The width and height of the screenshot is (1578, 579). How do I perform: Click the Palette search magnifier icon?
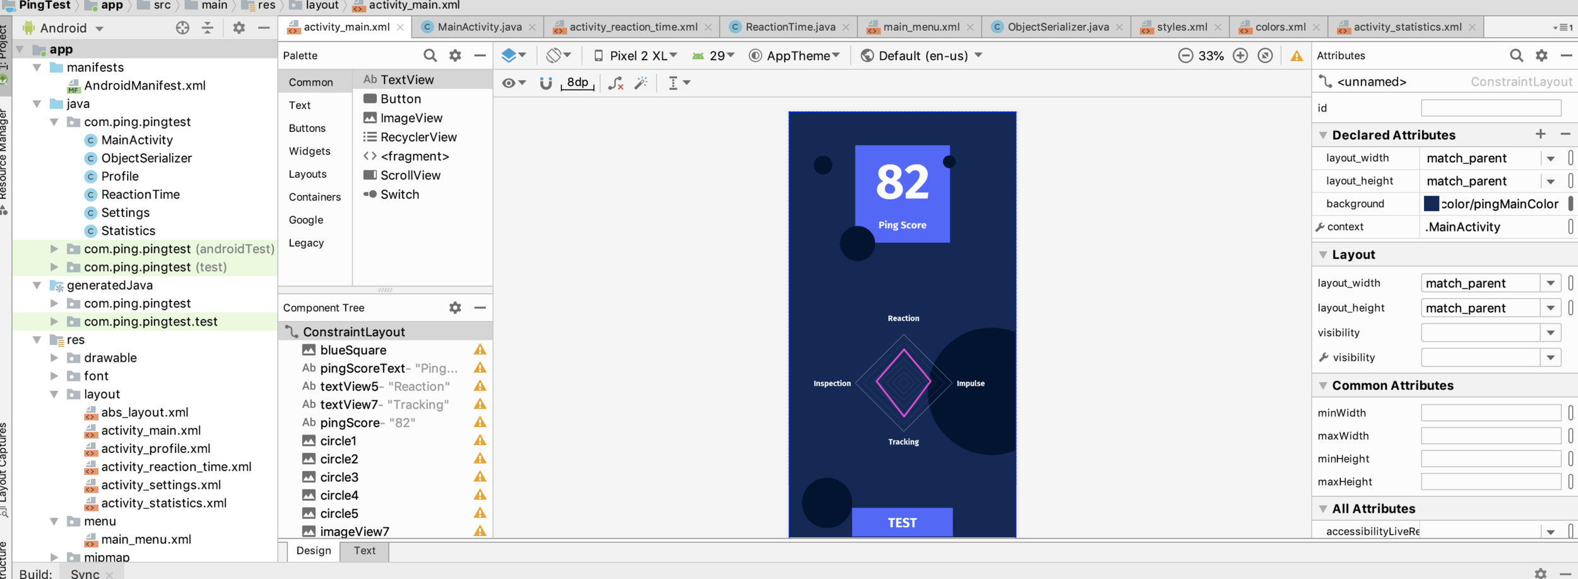430,56
